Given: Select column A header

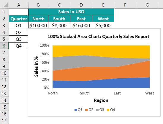Looking at the screenshot, I should tap(19, 5).
